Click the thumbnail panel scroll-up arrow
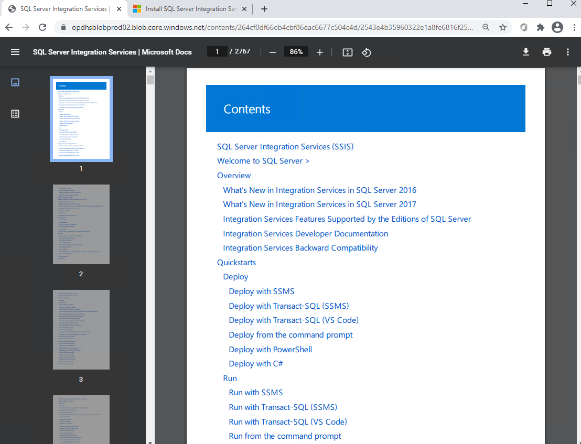581x444 pixels. click(x=150, y=71)
